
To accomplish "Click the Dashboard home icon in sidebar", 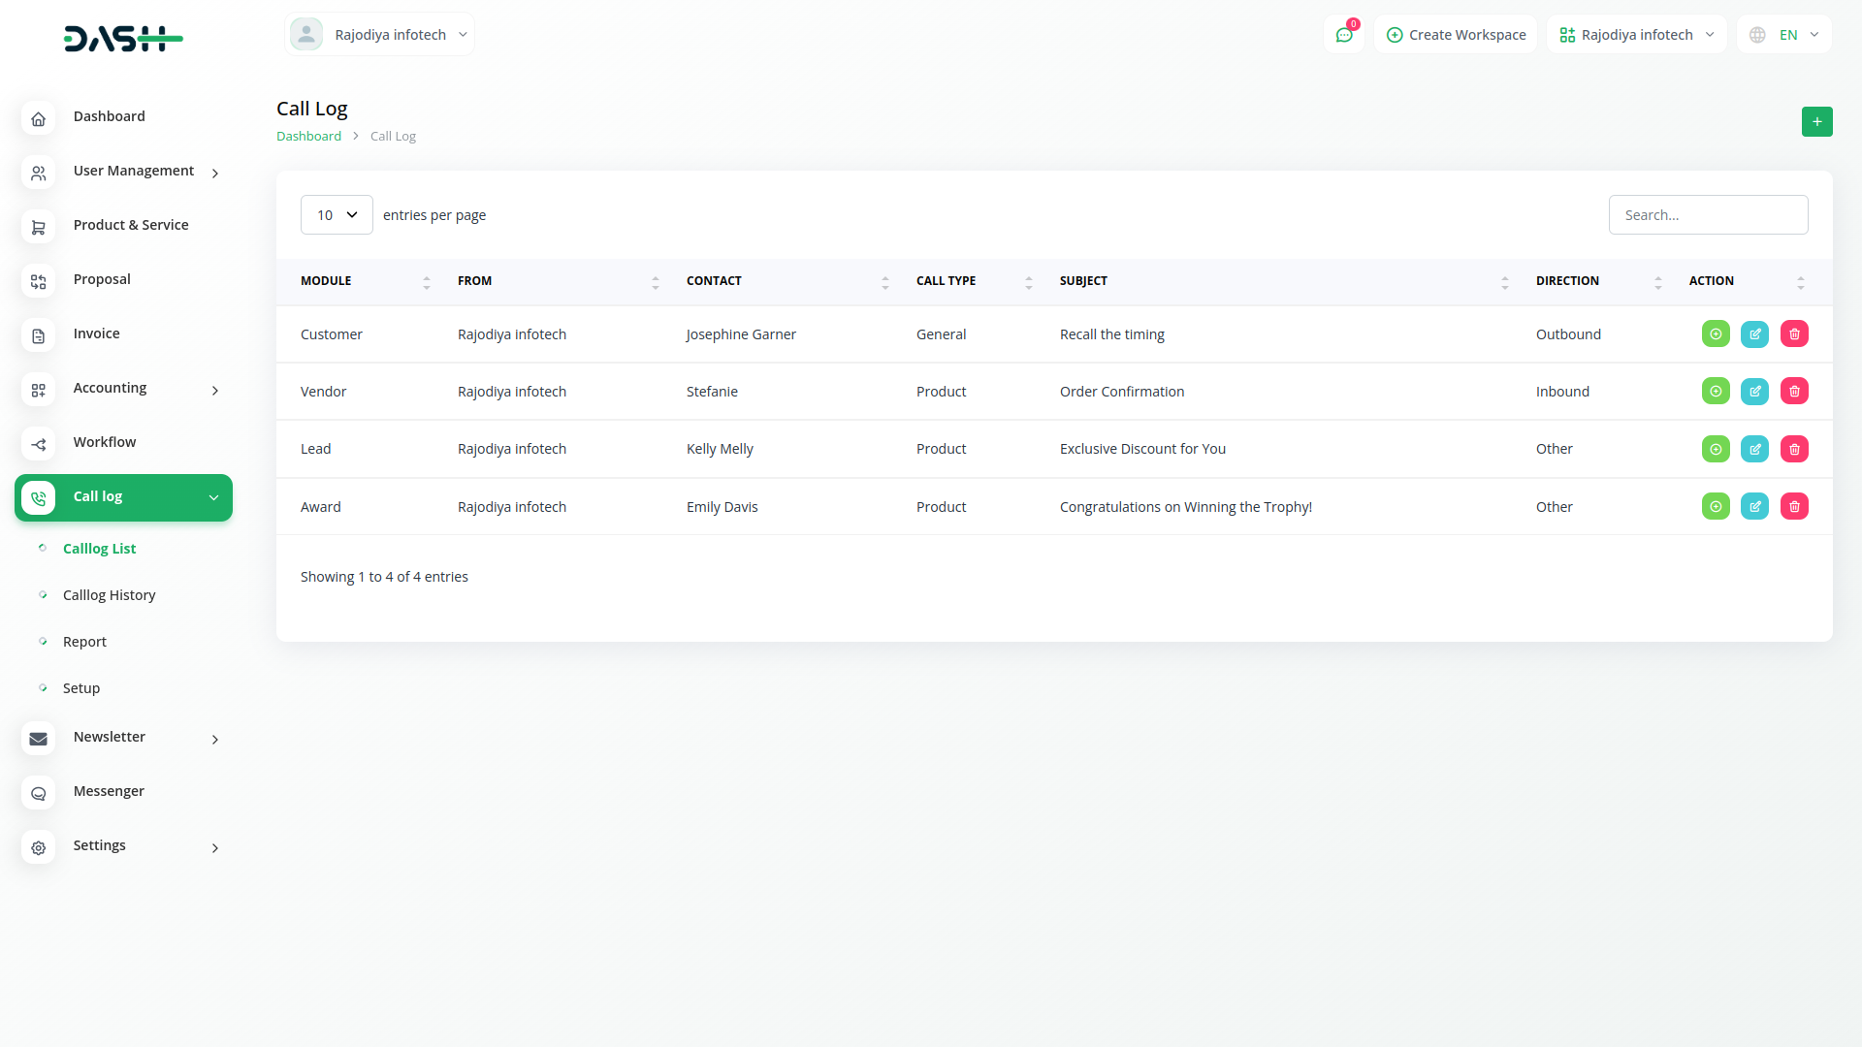I will (x=39, y=118).
